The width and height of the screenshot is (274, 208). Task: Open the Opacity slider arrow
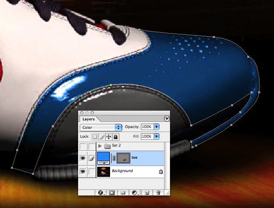click(x=157, y=127)
